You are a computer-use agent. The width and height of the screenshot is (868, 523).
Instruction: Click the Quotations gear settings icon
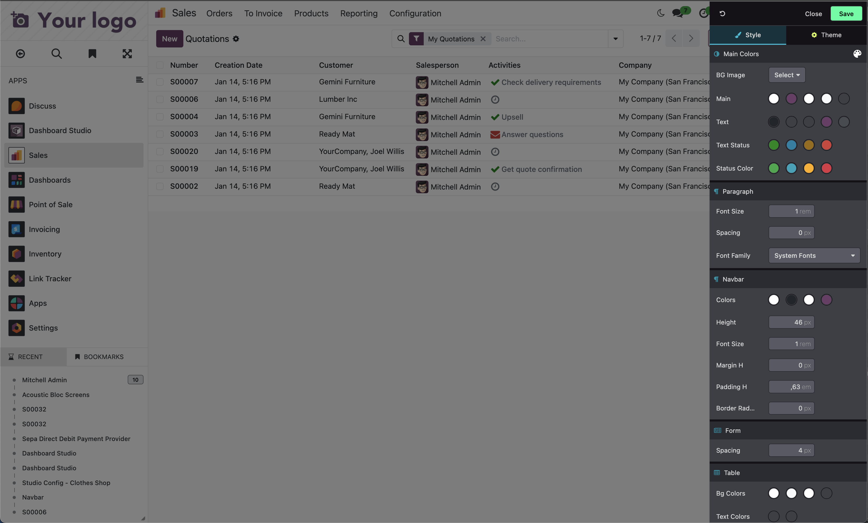coord(236,39)
